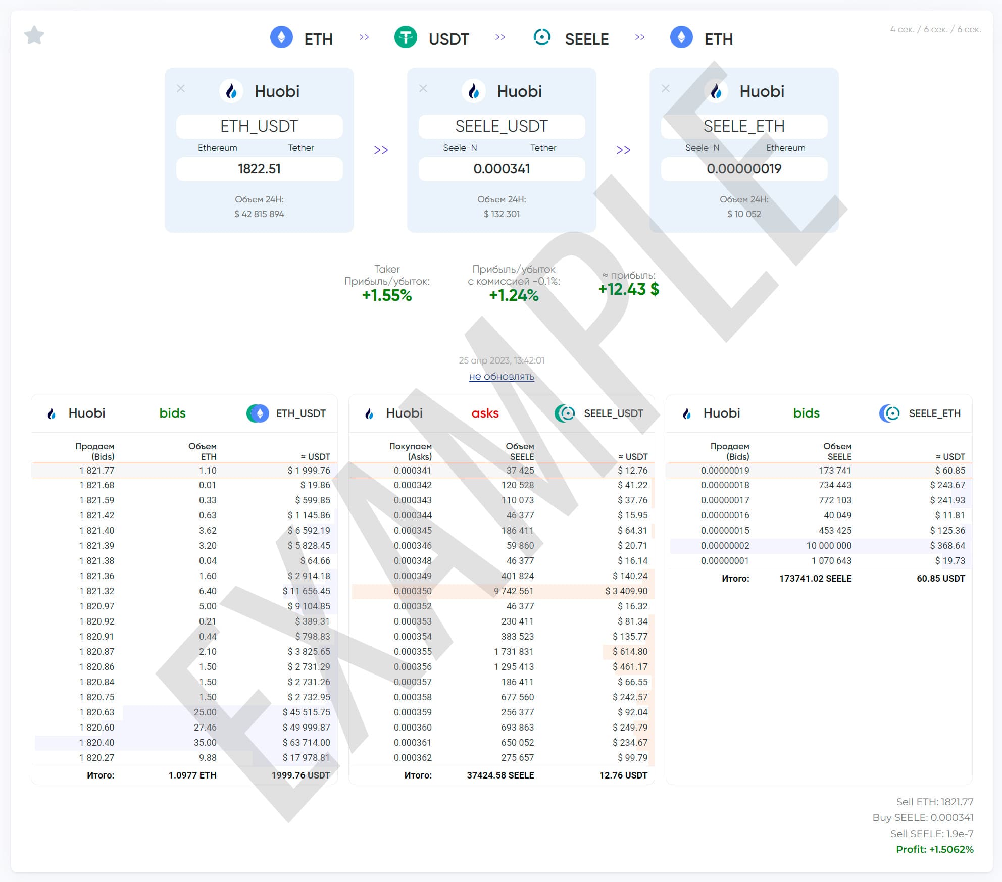Click Huobi flame icon in SEELE_USDT asks table
1002x882 pixels.
pos(369,413)
